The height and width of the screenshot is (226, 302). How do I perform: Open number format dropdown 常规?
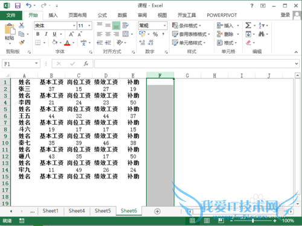(x=165, y=26)
